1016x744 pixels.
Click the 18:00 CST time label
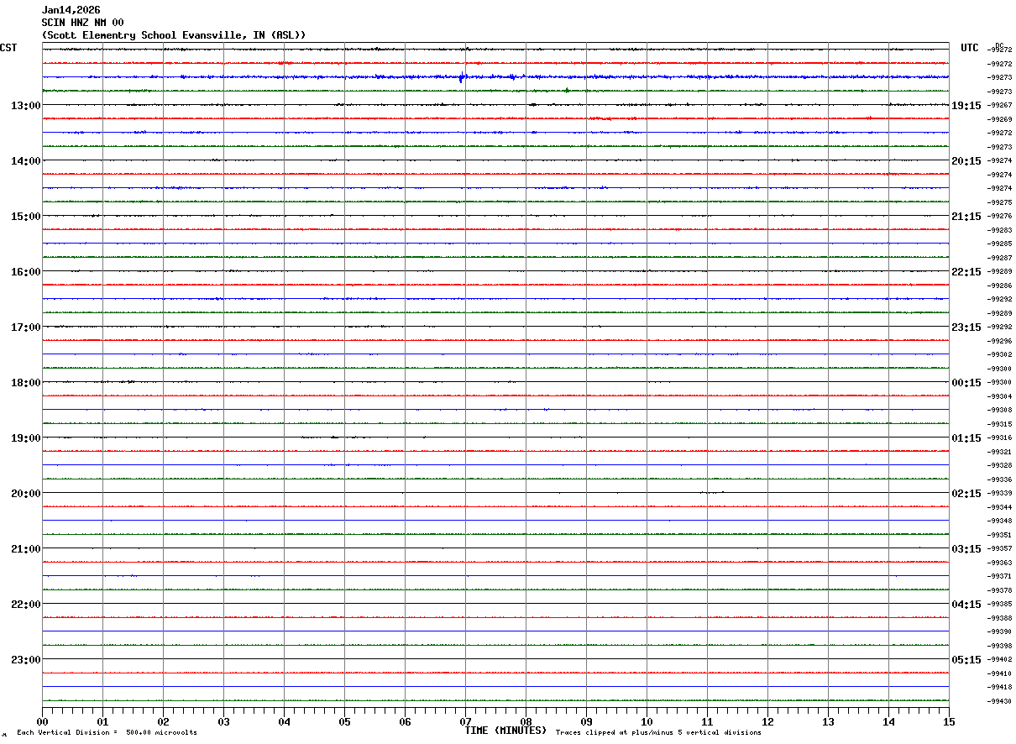25,383
